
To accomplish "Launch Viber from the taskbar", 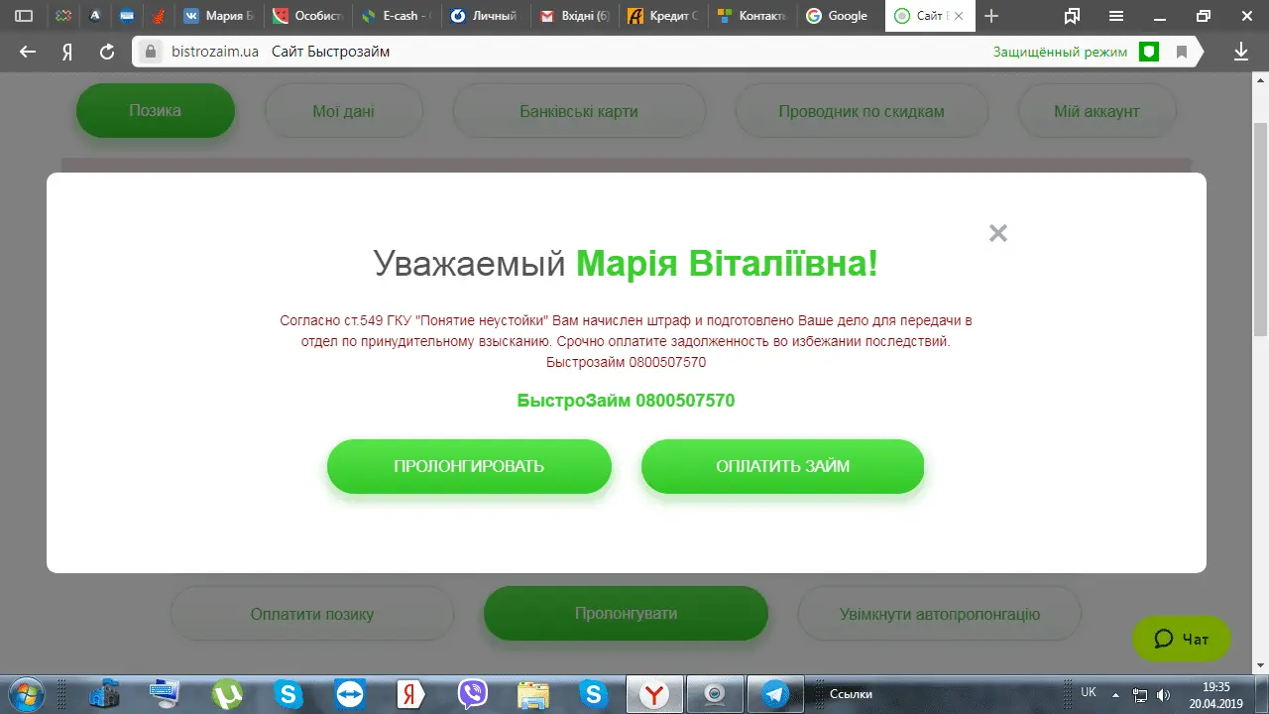I will 472,693.
